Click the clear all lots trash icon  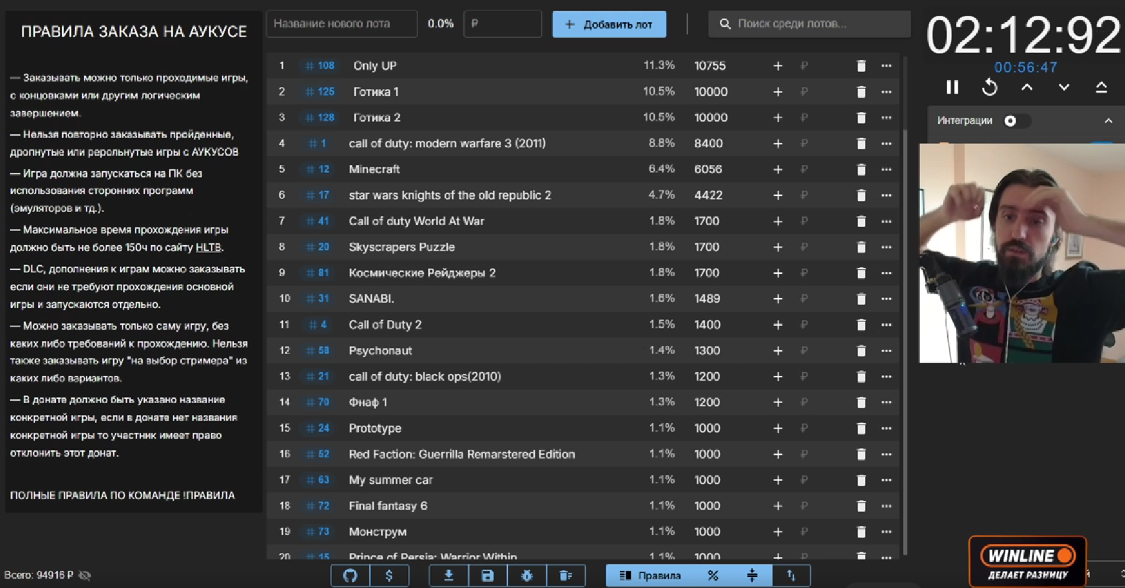click(565, 576)
